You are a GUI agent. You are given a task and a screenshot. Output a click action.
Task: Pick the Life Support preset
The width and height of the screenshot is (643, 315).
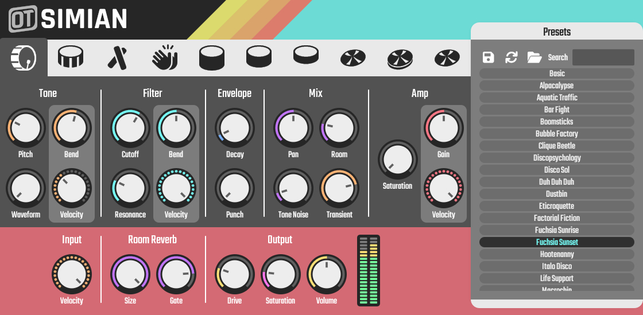[x=557, y=278]
